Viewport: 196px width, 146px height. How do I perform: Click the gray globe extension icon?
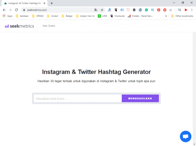[171, 10]
